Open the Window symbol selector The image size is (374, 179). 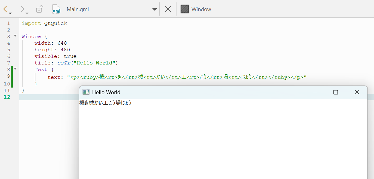(x=201, y=9)
